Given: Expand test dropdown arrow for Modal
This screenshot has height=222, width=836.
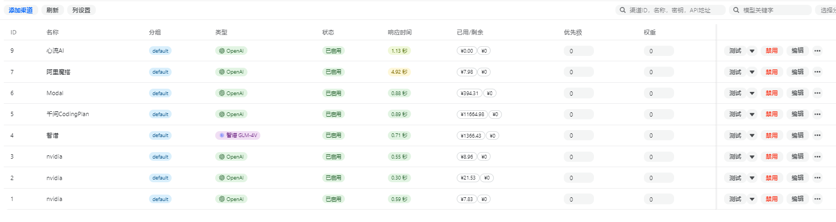Looking at the screenshot, I should 752,93.
